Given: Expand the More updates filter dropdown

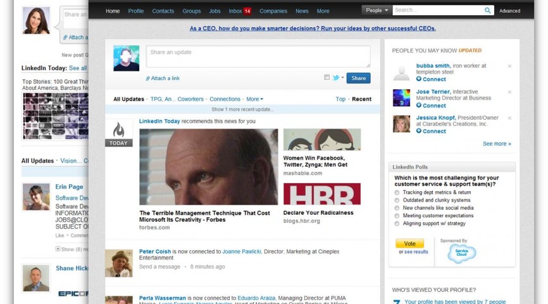Looking at the screenshot, I should pos(254,99).
